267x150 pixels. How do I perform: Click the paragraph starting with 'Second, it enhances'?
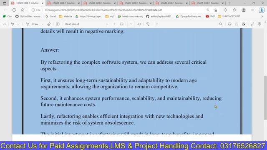(x=131, y=101)
